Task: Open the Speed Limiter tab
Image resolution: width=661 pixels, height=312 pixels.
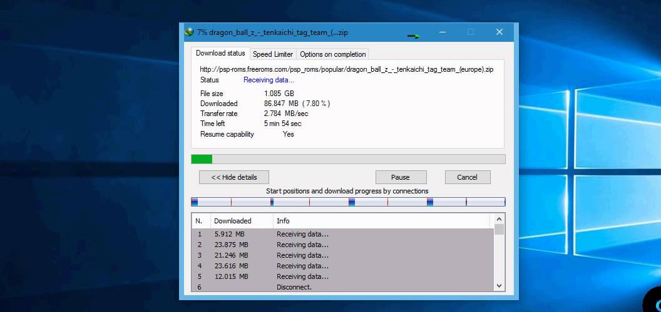Action: [x=273, y=54]
